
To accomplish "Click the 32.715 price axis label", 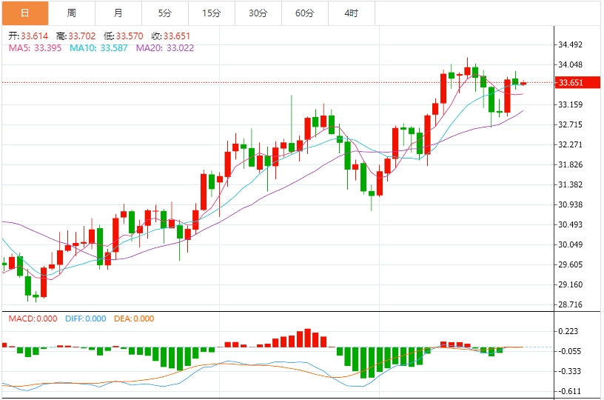I will click(571, 125).
